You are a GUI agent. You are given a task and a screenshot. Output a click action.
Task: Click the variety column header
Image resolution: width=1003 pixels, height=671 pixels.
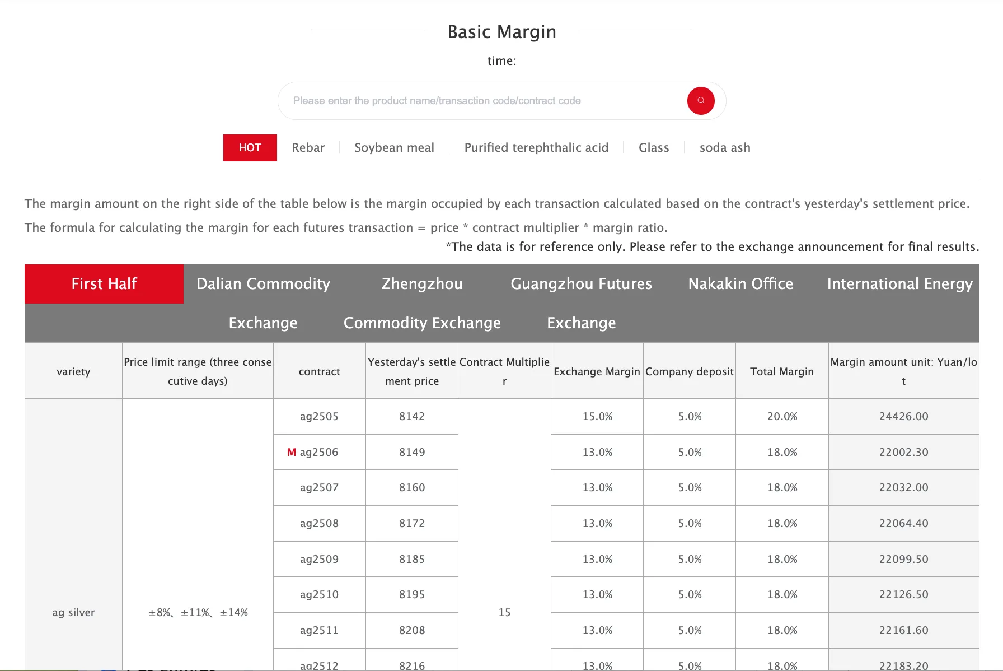coord(73,371)
